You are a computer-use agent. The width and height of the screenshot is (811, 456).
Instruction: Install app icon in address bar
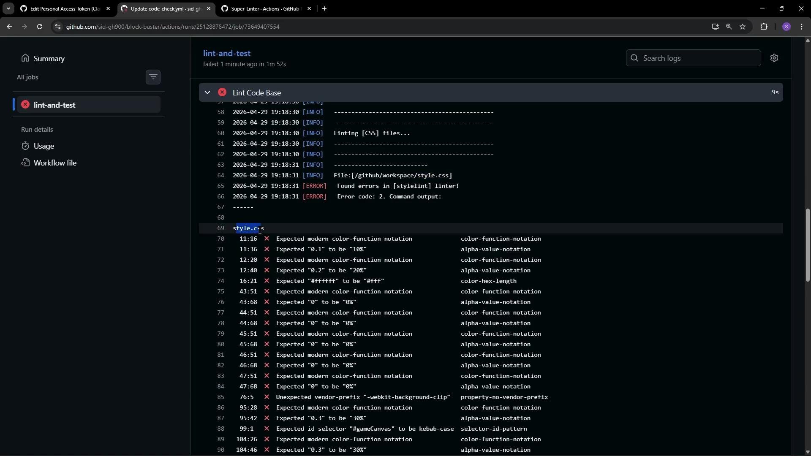coord(715,27)
